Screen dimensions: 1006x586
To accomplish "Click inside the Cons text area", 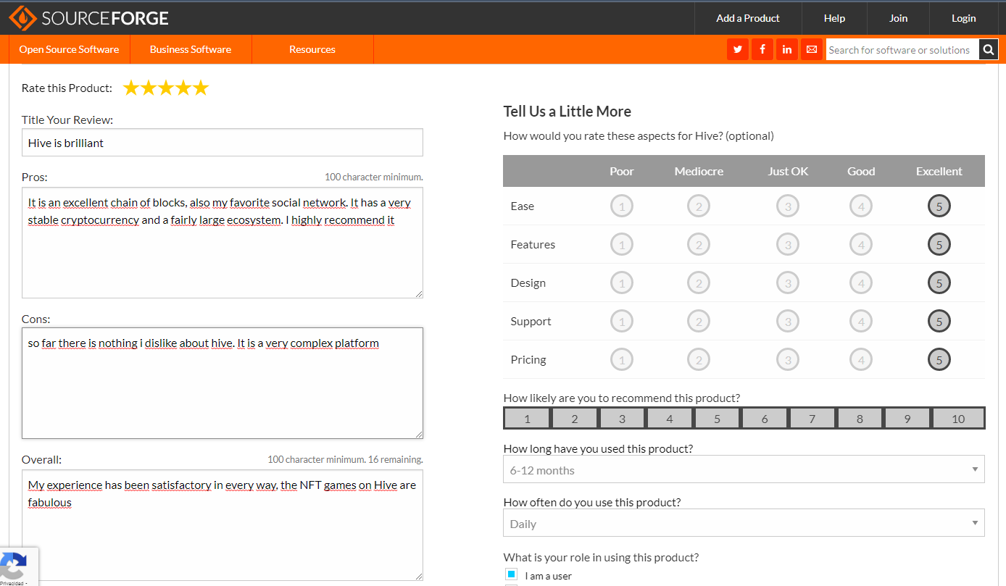I will pyautogui.click(x=223, y=383).
